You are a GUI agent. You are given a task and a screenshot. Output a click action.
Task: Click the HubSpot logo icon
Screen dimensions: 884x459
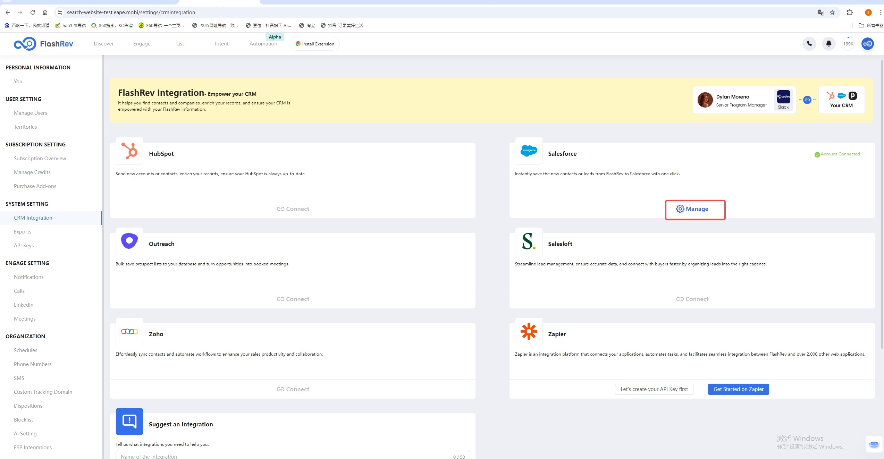(x=129, y=151)
